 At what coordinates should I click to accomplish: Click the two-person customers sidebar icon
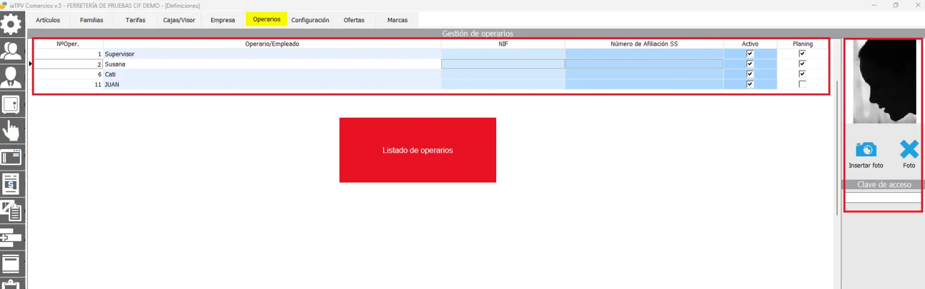(11, 50)
